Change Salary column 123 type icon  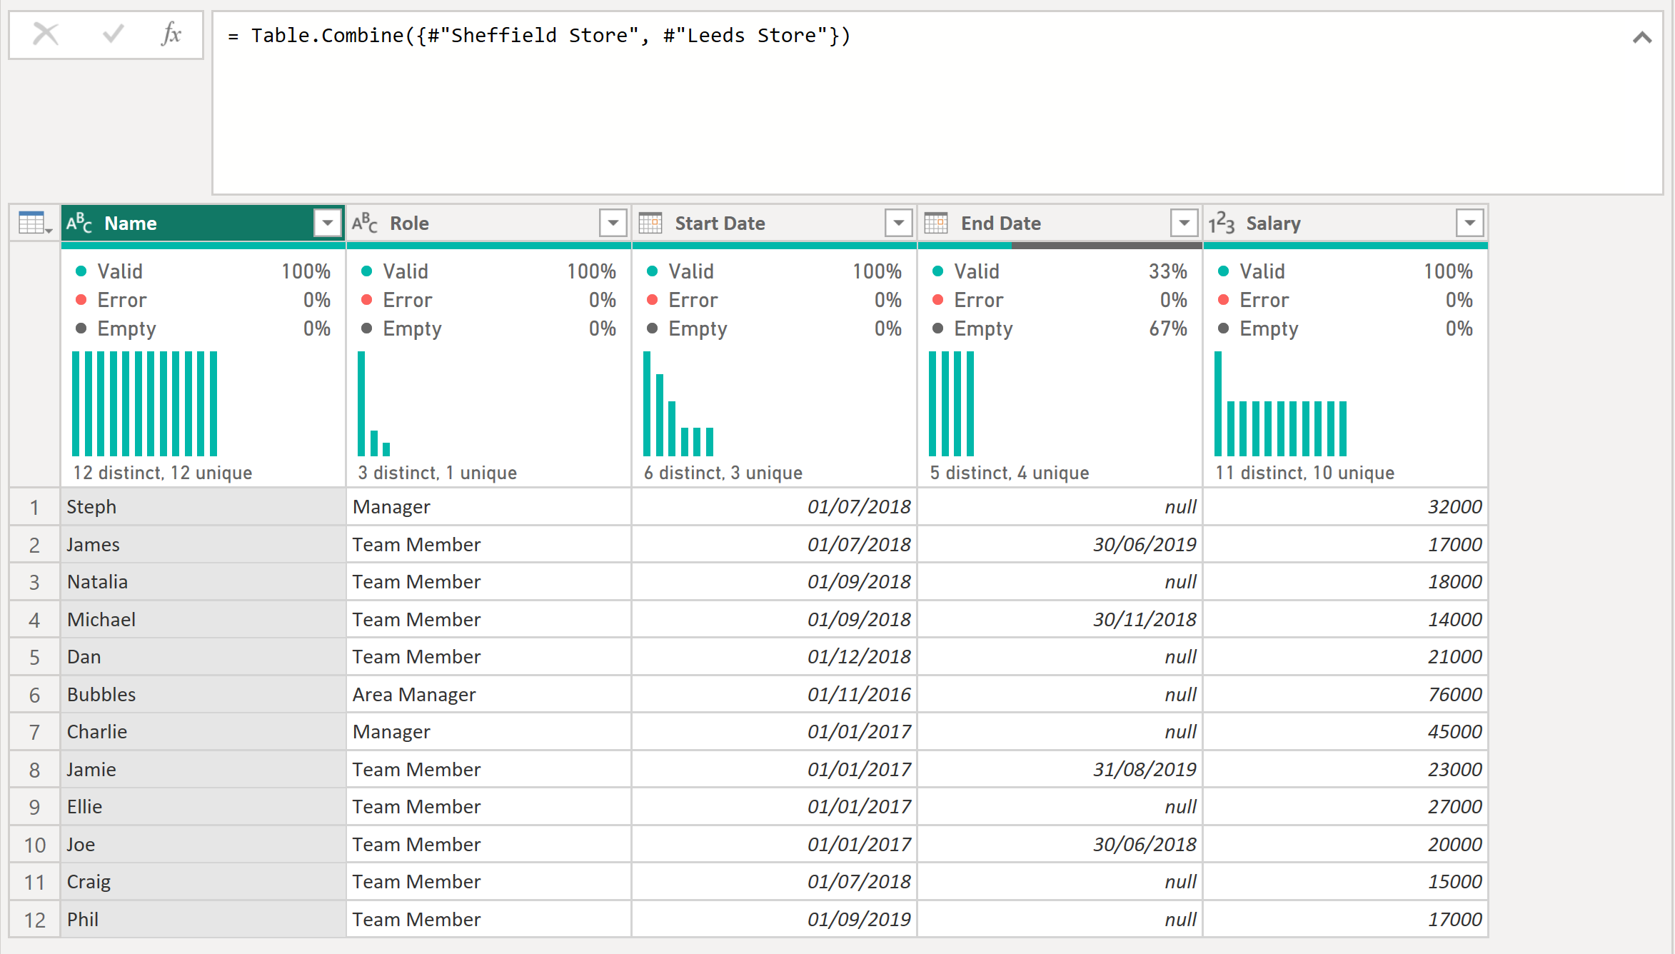coord(1222,224)
